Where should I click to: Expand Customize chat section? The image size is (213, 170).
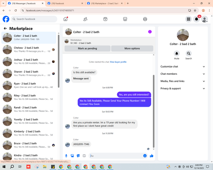(183, 67)
